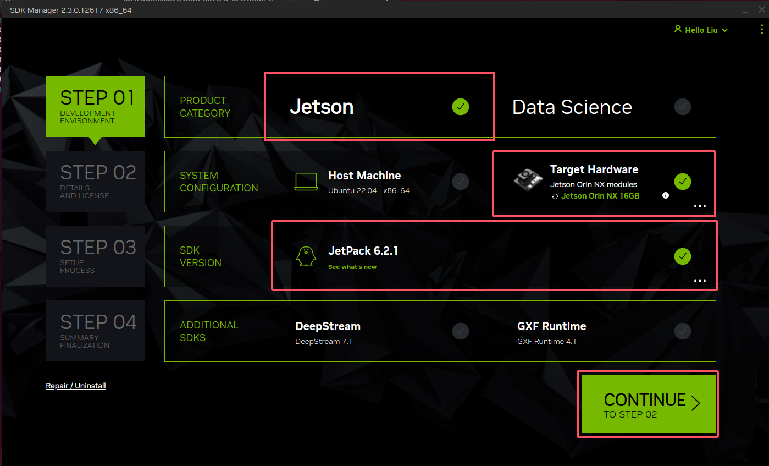This screenshot has width=769, height=466.
Task: Click the arrow icon on the Continue button
Action: [x=696, y=404]
